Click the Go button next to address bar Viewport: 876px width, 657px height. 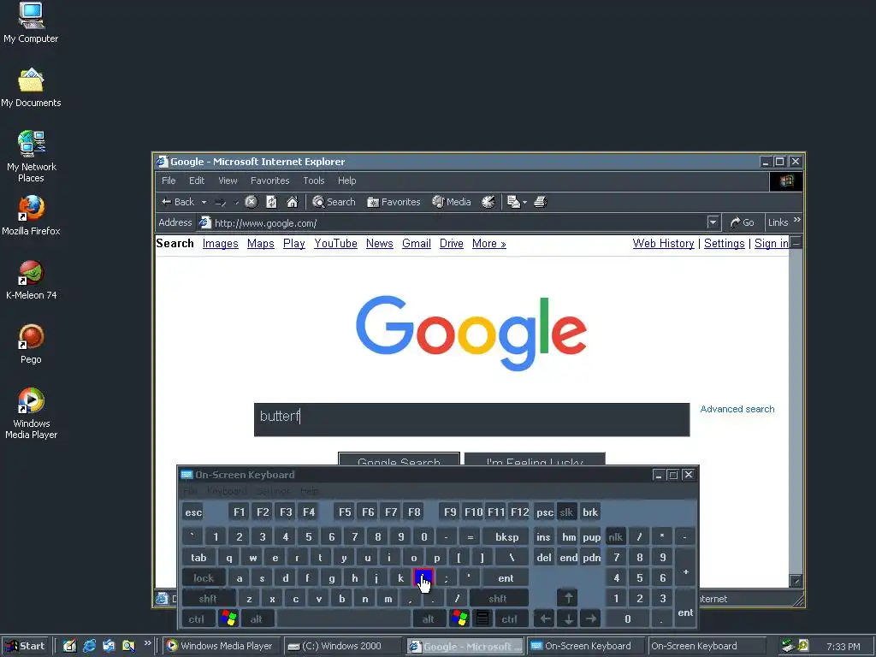pos(742,222)
